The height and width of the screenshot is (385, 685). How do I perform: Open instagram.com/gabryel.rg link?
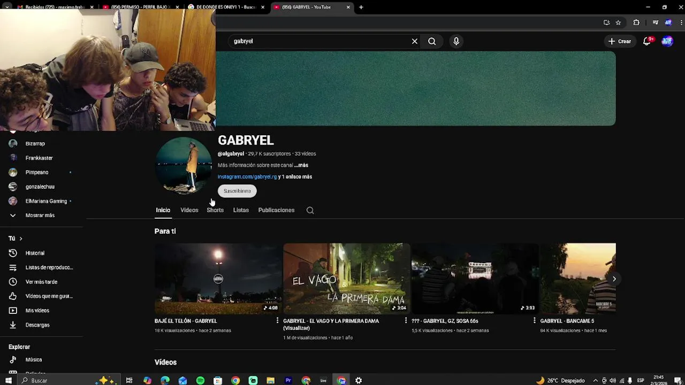coord(247,176)
